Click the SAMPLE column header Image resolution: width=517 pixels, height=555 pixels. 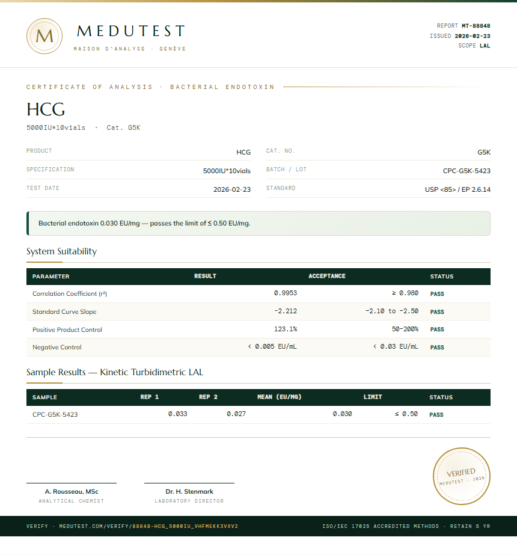44,397
